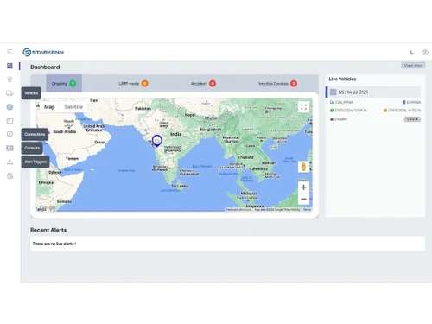Open the Dashboard grid icon in sidebar
Screen dimensions: 432x324
coord(10,66)
